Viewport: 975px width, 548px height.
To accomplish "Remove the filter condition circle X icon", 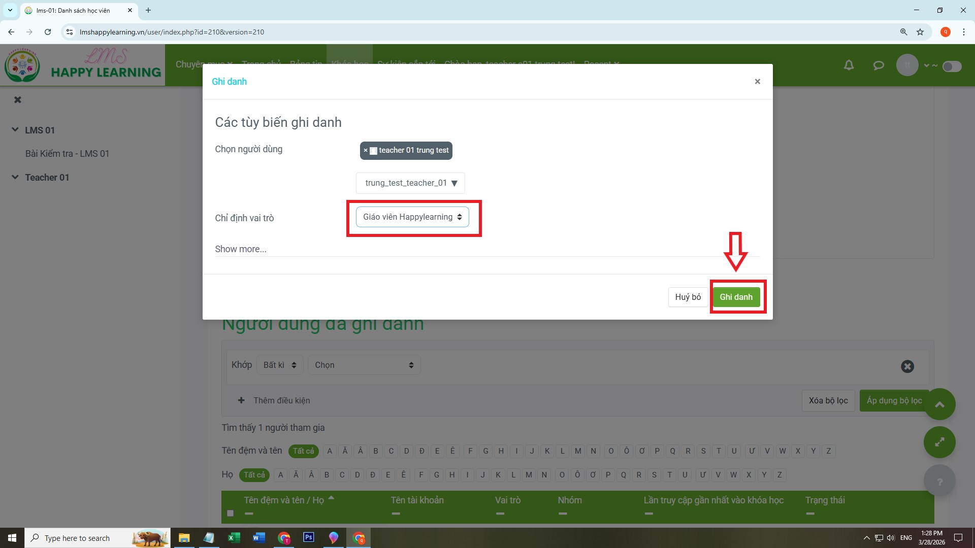I will 907,366.
